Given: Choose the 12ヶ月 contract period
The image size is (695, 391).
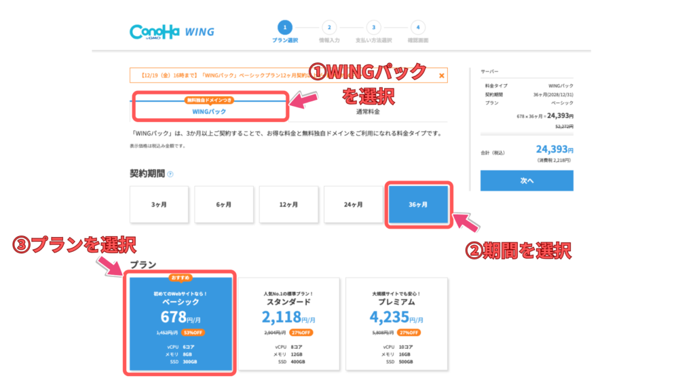Looking at the screenshot, I should 288,204.
